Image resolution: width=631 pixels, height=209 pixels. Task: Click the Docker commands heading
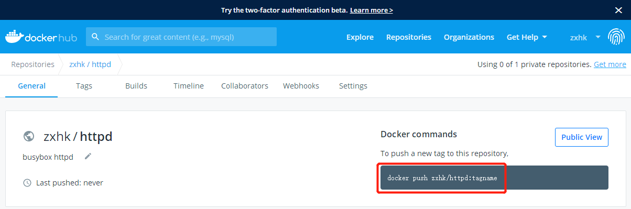[x=419, y=134]
